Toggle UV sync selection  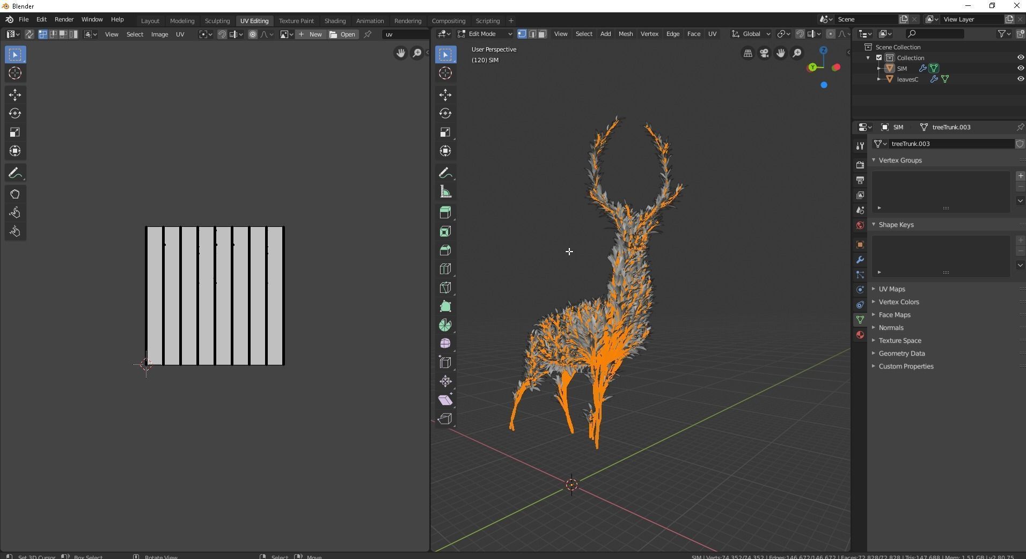coord(30,34)
